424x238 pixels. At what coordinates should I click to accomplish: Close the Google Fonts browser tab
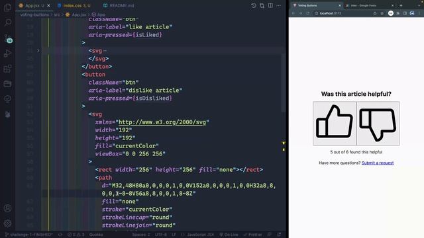pos(393,5)
